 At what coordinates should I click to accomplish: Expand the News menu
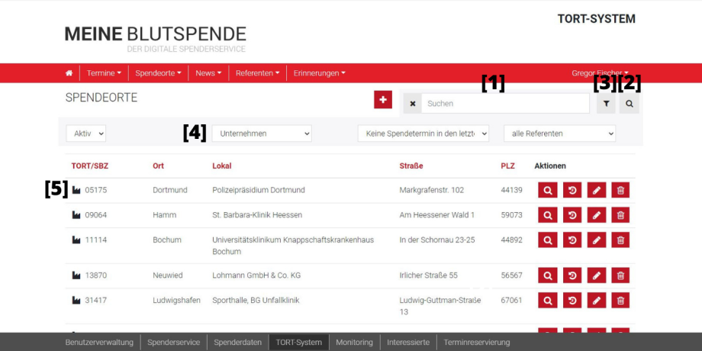[208, 73]
